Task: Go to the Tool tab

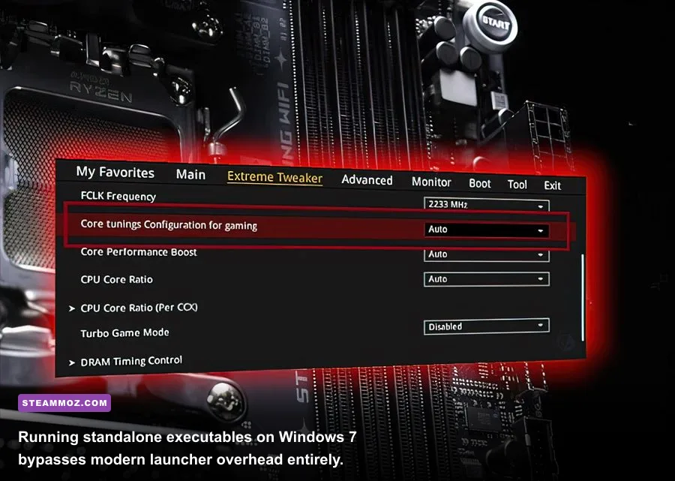Action: pyautogui.click(x=517, y=185)
